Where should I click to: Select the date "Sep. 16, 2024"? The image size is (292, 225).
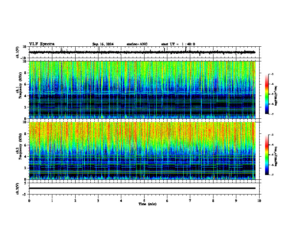click(103, 44)
